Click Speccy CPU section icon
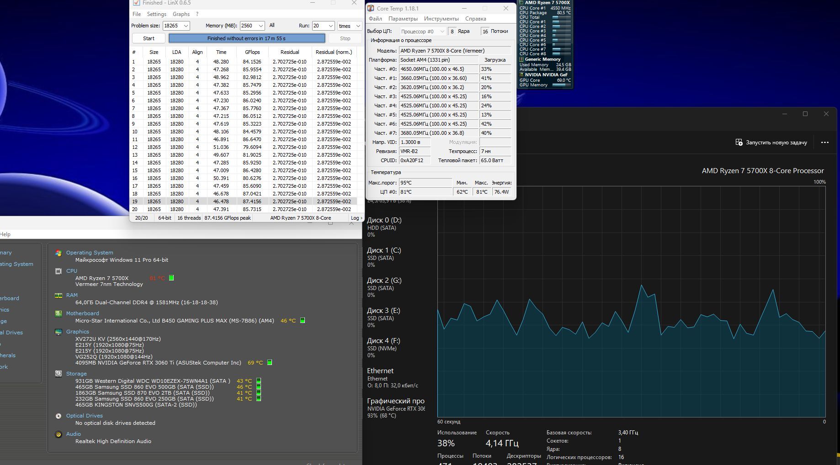Screen dimensions: 840x465 58,271
